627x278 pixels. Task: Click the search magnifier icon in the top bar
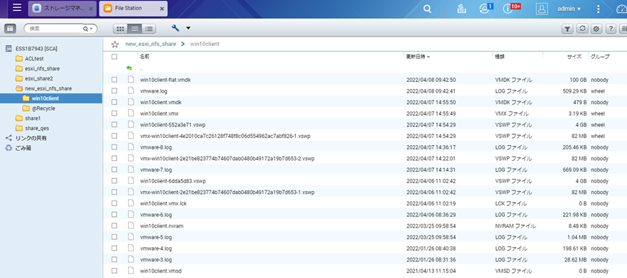428,9
